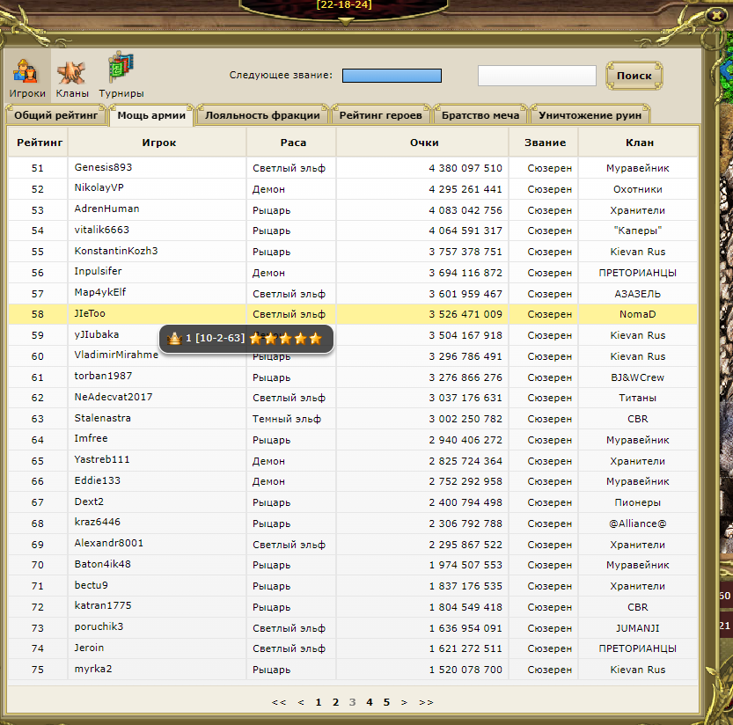Screen dimensions: 733x725
Task: Click the next rank progress bar
Action: coord(392,76)
